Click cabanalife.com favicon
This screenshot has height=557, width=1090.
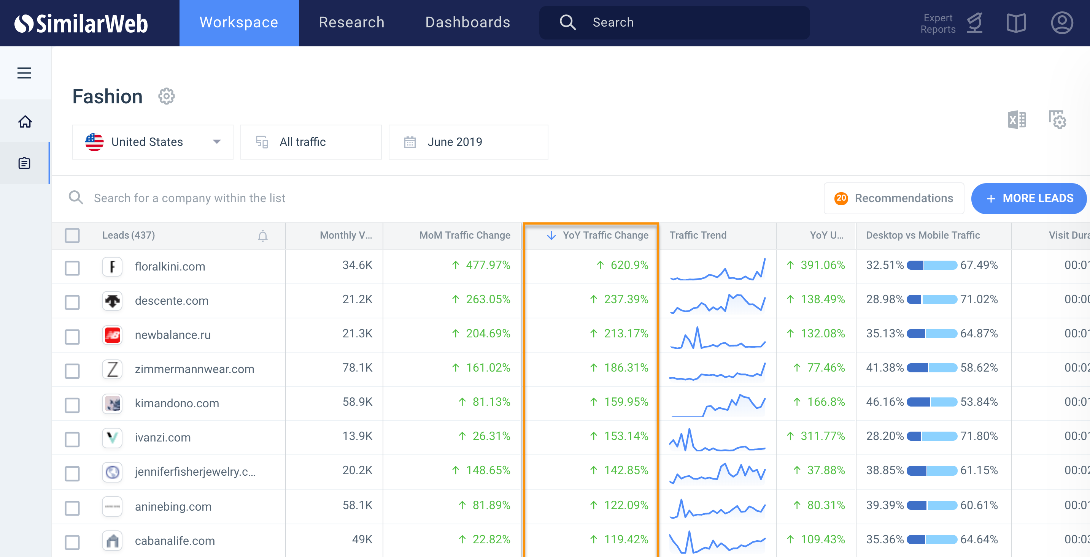pos(112,541)
